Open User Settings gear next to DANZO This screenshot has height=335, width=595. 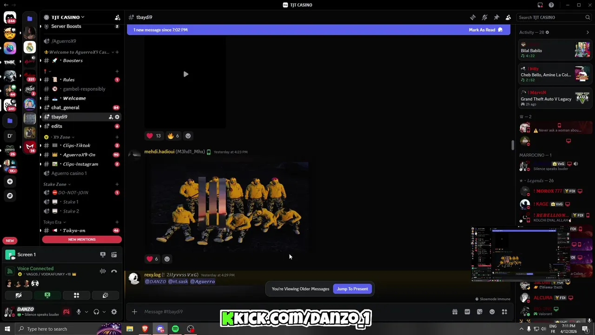click(114, 312)
